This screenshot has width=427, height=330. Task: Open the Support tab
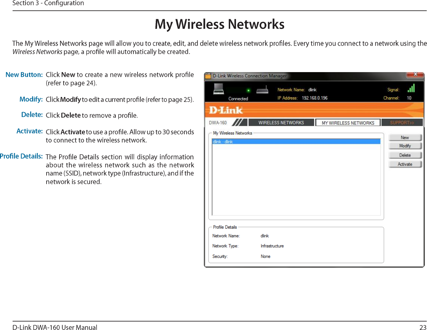click(x=402, y=122)
